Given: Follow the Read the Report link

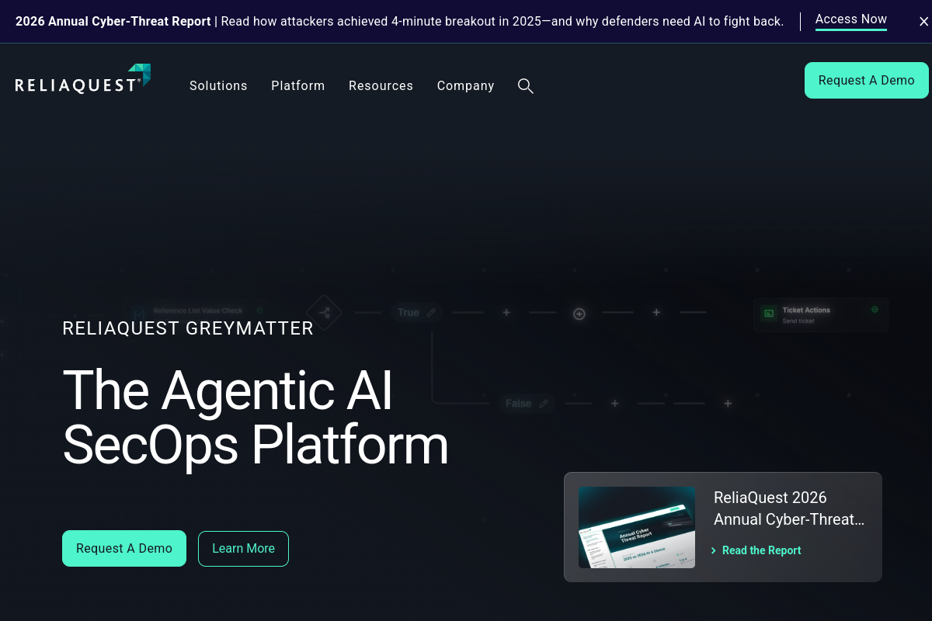Looking at the screenshot, I should point(756,550).
